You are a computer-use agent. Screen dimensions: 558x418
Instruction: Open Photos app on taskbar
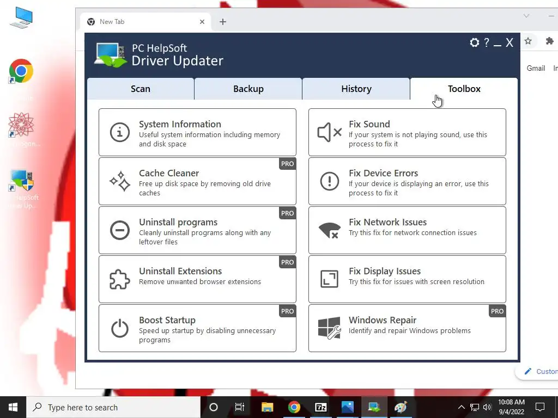coord(347,407)
